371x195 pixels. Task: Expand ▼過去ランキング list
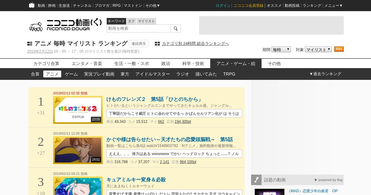pos(325,74)
